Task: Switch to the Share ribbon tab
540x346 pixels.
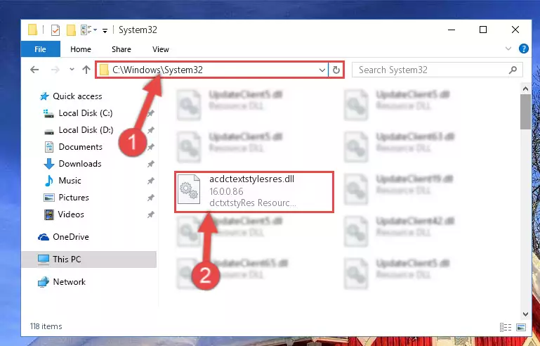Action: click(x=121, y=49)
